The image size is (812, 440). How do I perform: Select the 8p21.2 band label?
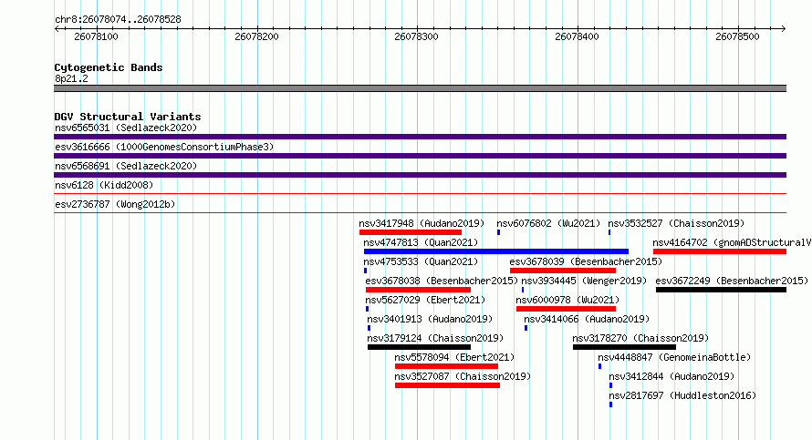click(x=71, y=78)
